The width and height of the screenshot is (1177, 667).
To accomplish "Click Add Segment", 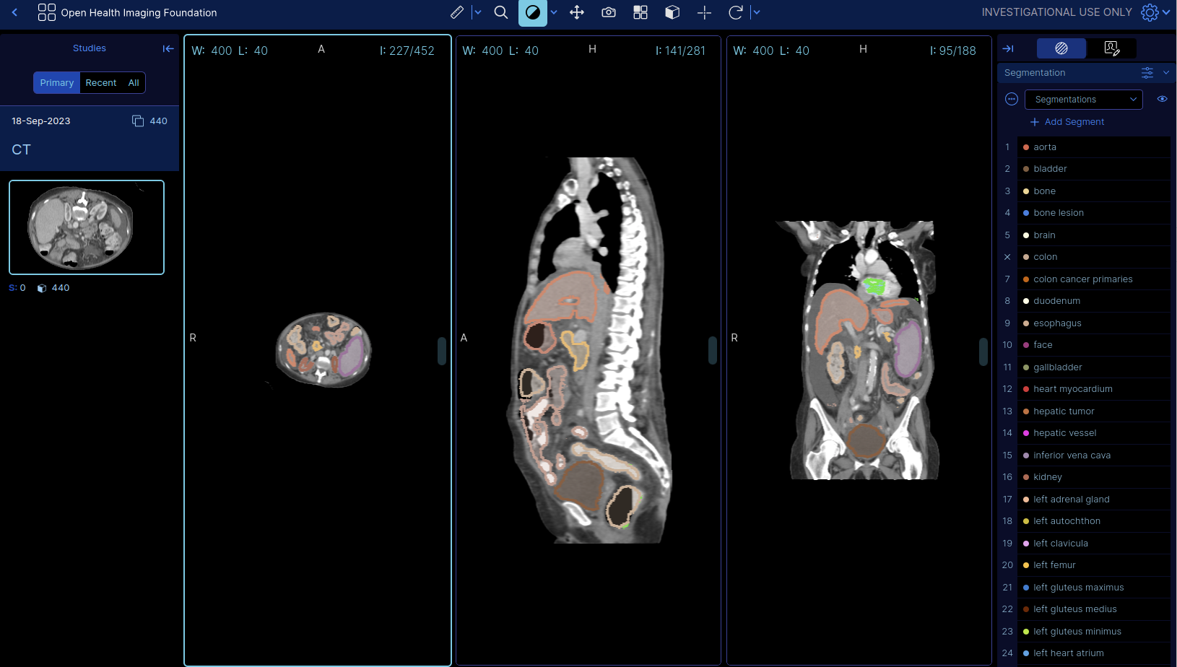I will 1067,121.
